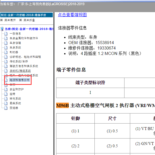Open the 转向系统 section

(15, 99)
